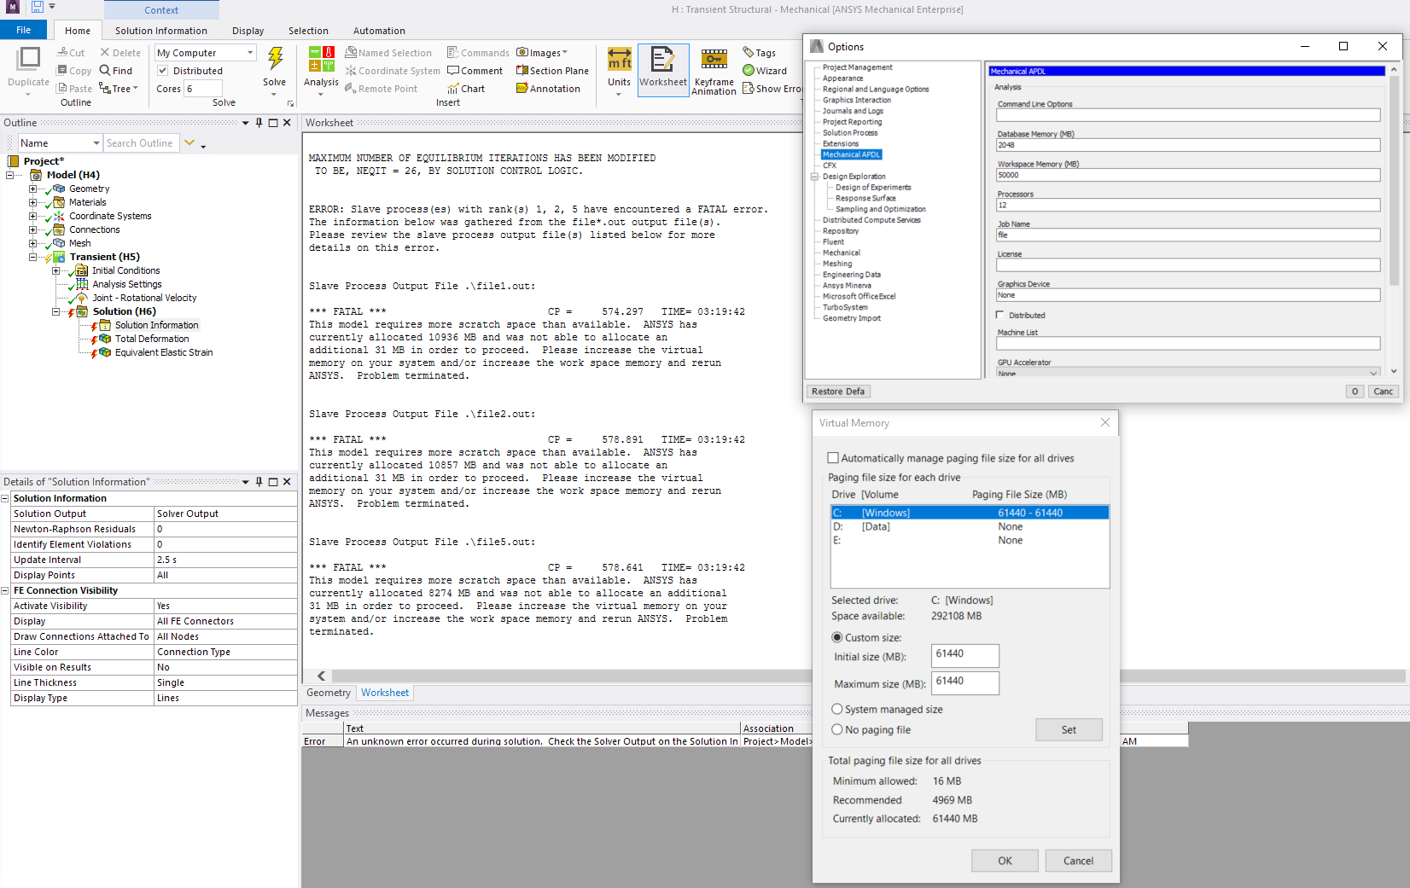The height and width of the screenshot is (888, 1410).
Task: Click the Paste icon in the ribbon
Action: tap(62, 88)
